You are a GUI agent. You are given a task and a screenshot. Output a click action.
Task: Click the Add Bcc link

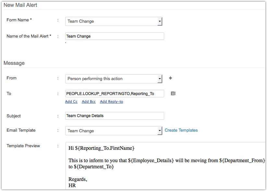click(89, 101)
